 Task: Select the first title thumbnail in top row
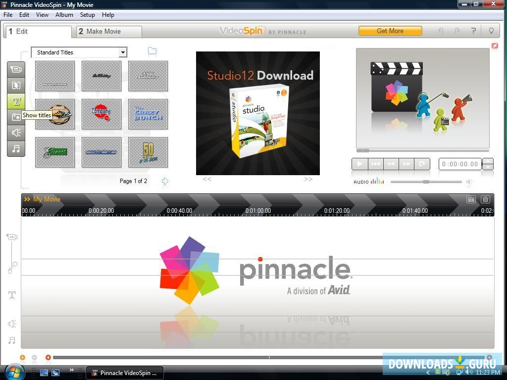[x=55, y=76]
